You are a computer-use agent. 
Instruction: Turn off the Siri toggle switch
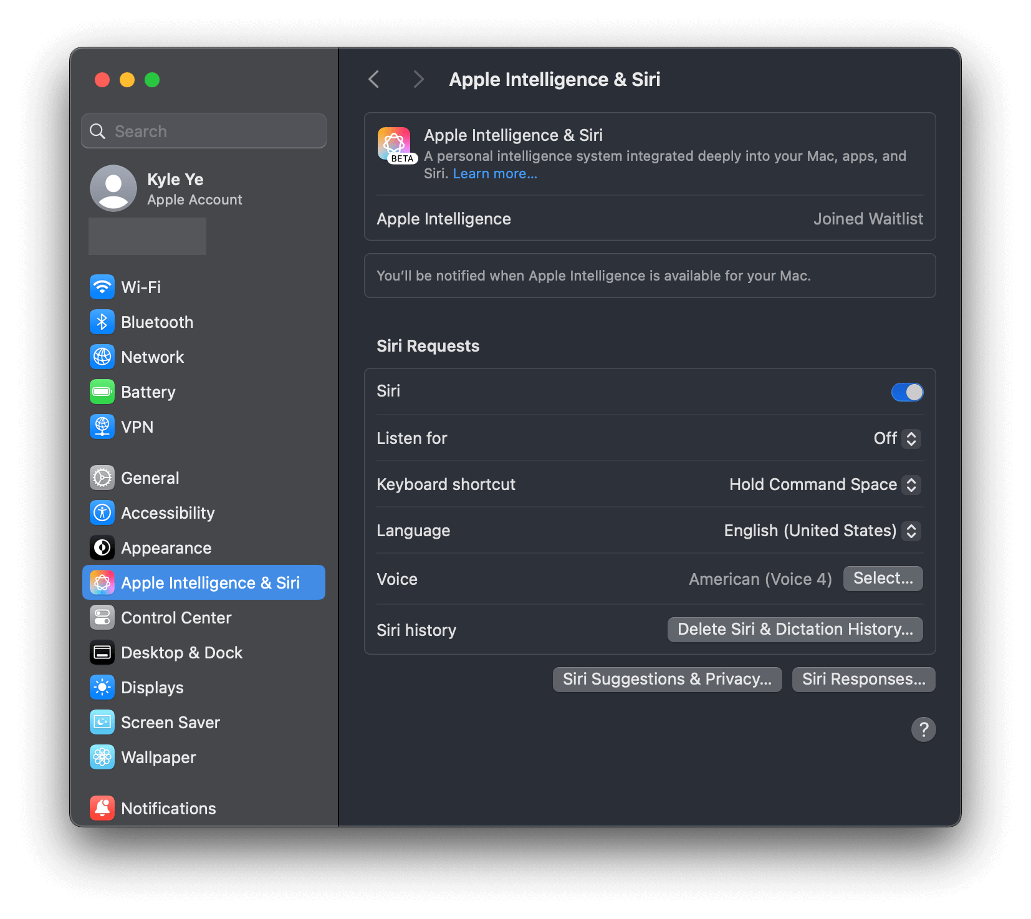(907, 392)
